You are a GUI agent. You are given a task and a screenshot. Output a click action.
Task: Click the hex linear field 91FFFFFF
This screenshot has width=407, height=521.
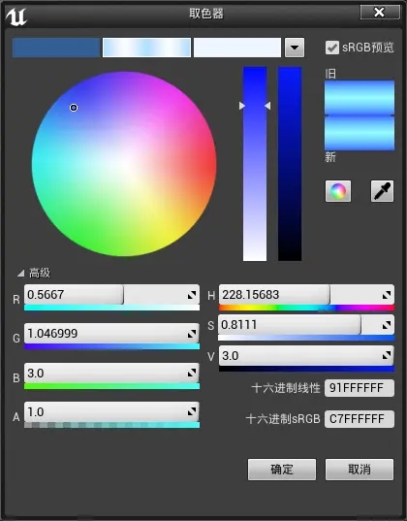click(x=360, y=388)
